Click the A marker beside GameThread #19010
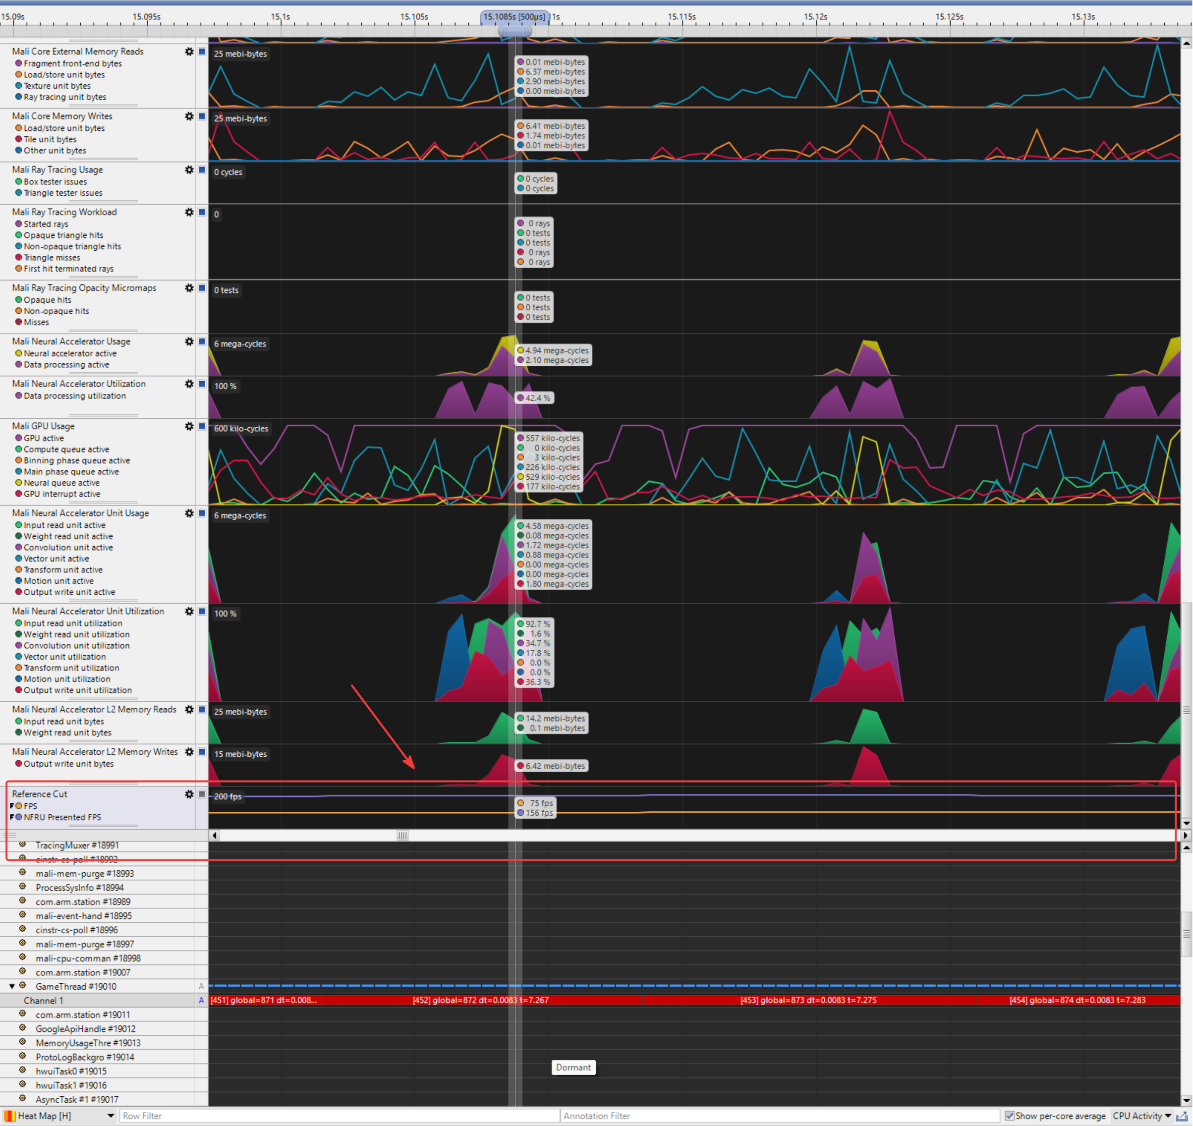This screenshot has height=1126, width=1193. [201, 986]
